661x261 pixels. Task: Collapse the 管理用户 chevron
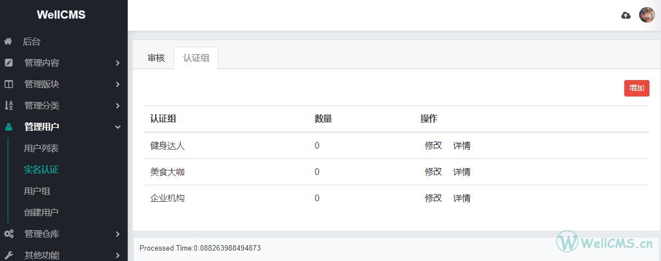point(118,127)
